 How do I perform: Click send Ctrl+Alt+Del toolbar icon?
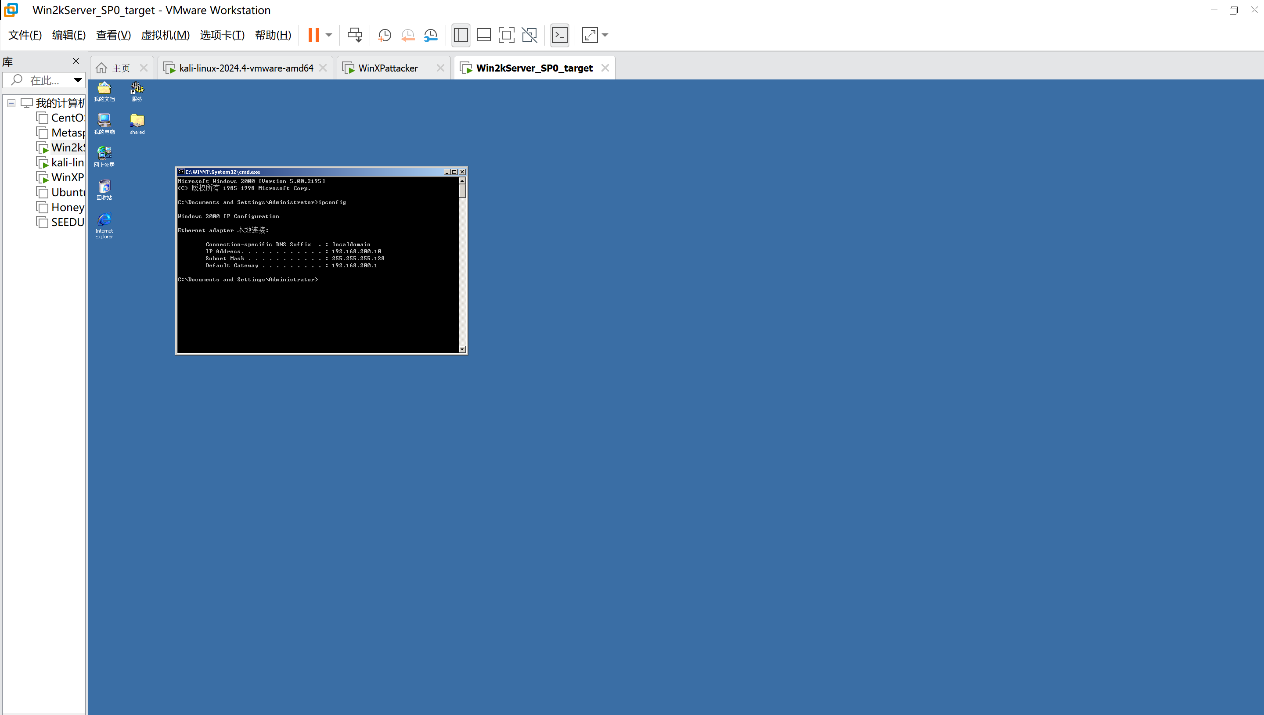point(355,35)
